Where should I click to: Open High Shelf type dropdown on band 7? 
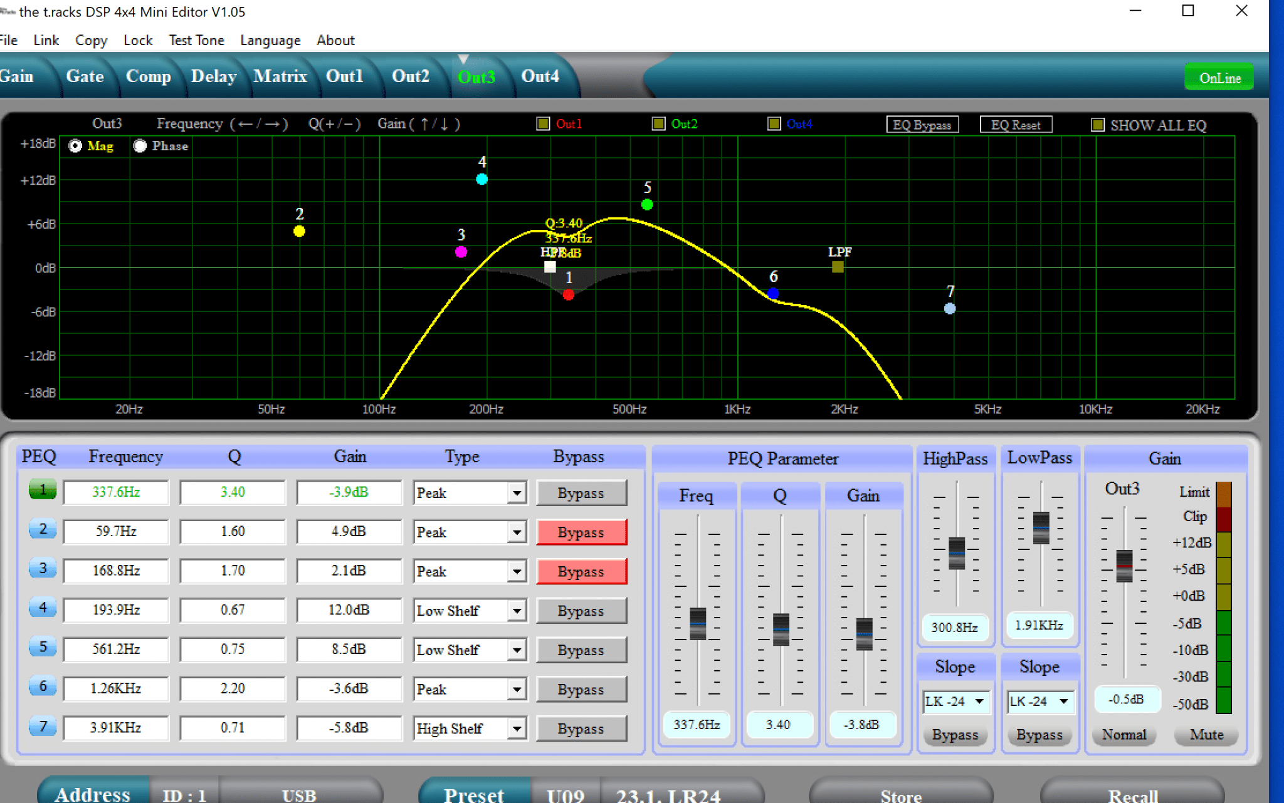pyautogui.click(x=517, y=728)
